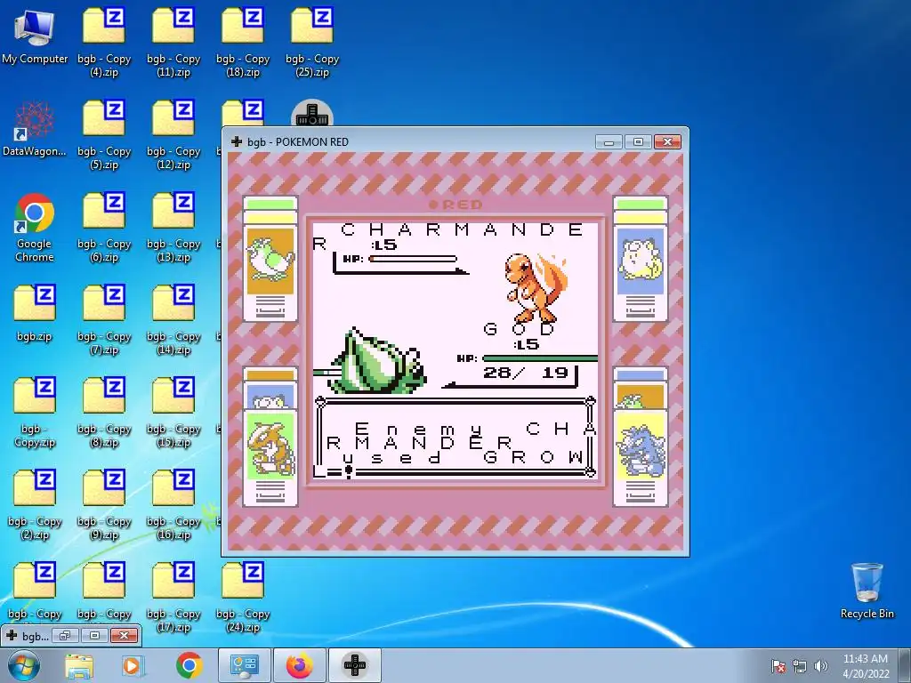The height and width of the screenshot is (683, 911).
Task: Select bgb - Copy (7).zip archive
Action: [104, 320]
